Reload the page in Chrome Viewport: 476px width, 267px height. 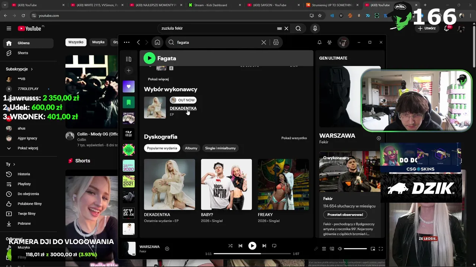click(23, 16)
